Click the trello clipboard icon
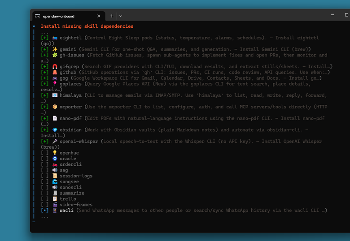The image size is (350, 241). (55, 199)
